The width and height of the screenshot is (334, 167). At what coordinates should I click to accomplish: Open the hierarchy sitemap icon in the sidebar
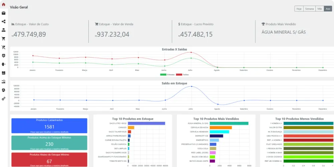3,30
